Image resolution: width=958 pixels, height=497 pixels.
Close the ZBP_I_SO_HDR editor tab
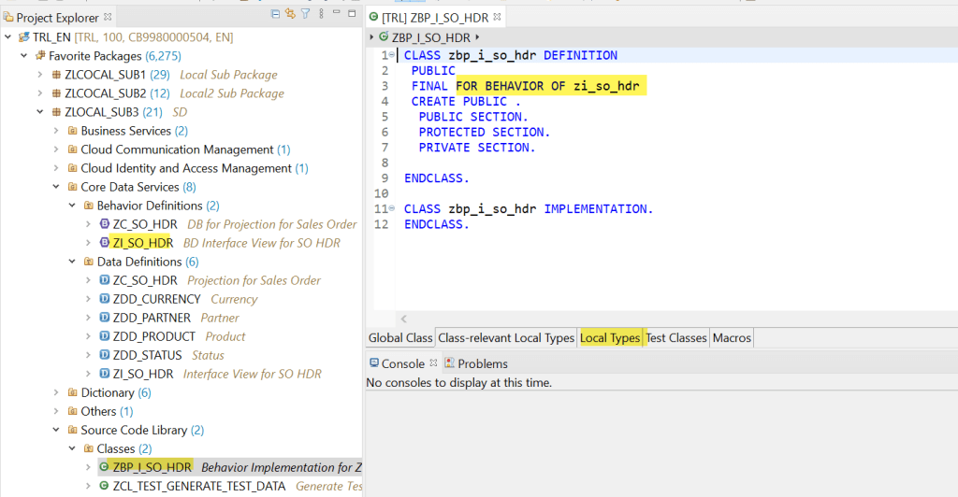pyautogui.click(x=498, y=17)
